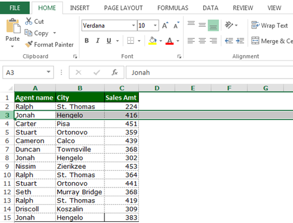
Task: Click the Orientation text-angle icon
Action: pos(229,25)
